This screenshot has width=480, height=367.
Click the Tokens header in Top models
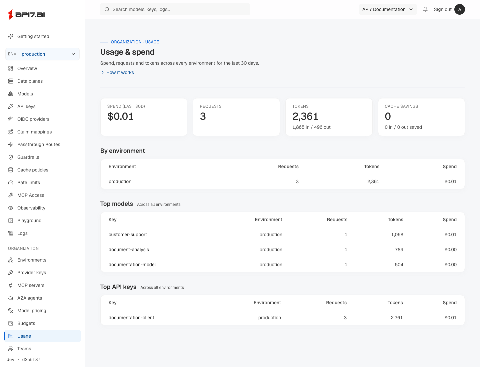[x=395, y=220]
